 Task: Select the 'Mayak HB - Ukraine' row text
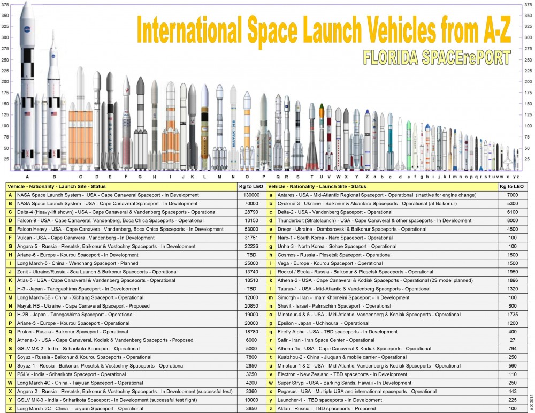pos(83,306)
